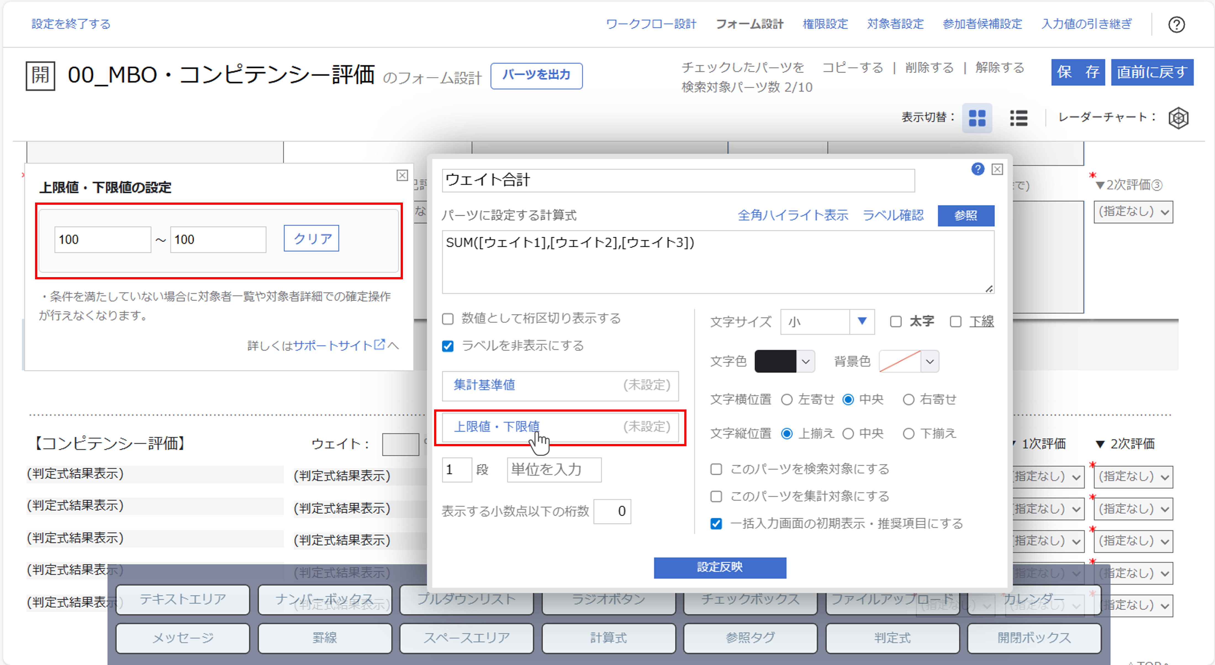Switch to list display view

pyautogui.click(x=1018, y=118)
